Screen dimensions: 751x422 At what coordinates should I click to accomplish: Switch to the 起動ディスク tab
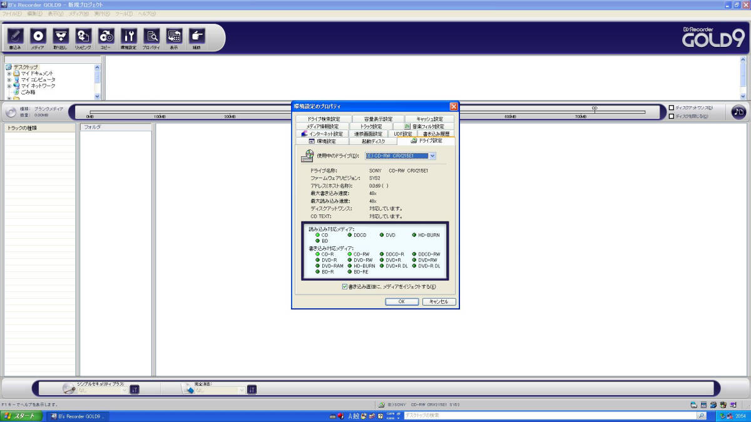coord(374,141)
